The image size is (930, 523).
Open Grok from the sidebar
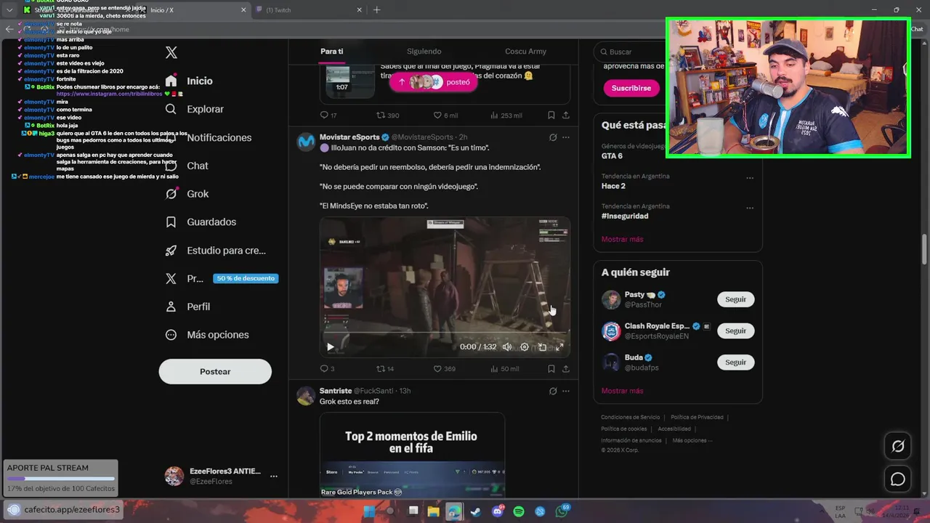pyautogui.click(x=187, y=194)
